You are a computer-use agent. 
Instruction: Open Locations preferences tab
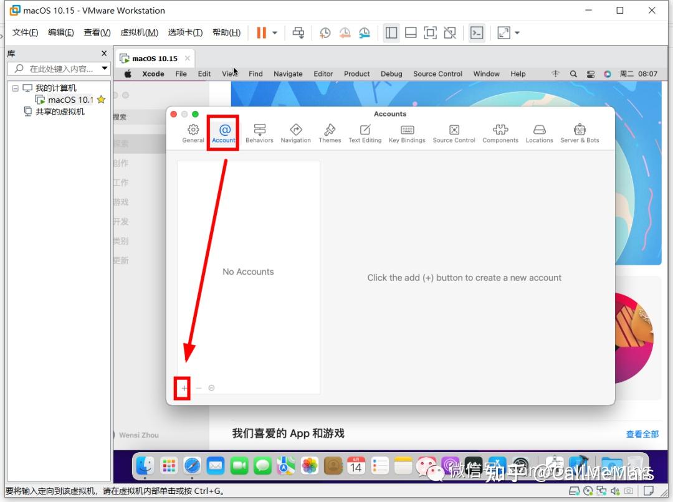pyautogui.click(x=540, y=133)
